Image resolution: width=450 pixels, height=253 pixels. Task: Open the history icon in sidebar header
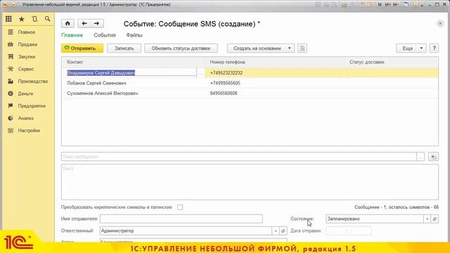(34, 19)
